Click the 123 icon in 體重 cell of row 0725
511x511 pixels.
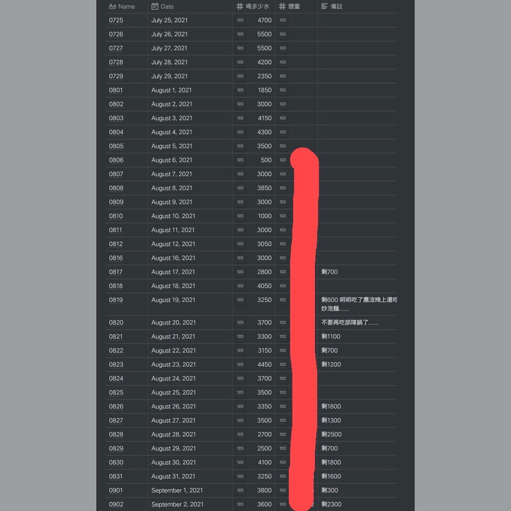click(x=283, y=20)
